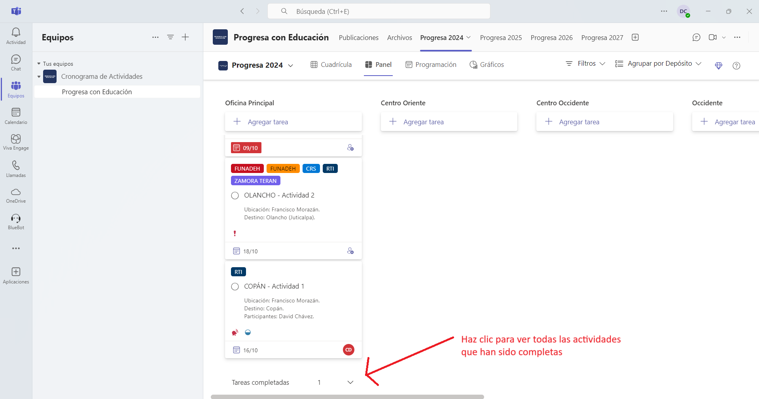
Task: Switch to Publicaciones tab
Action: [359, 38]
